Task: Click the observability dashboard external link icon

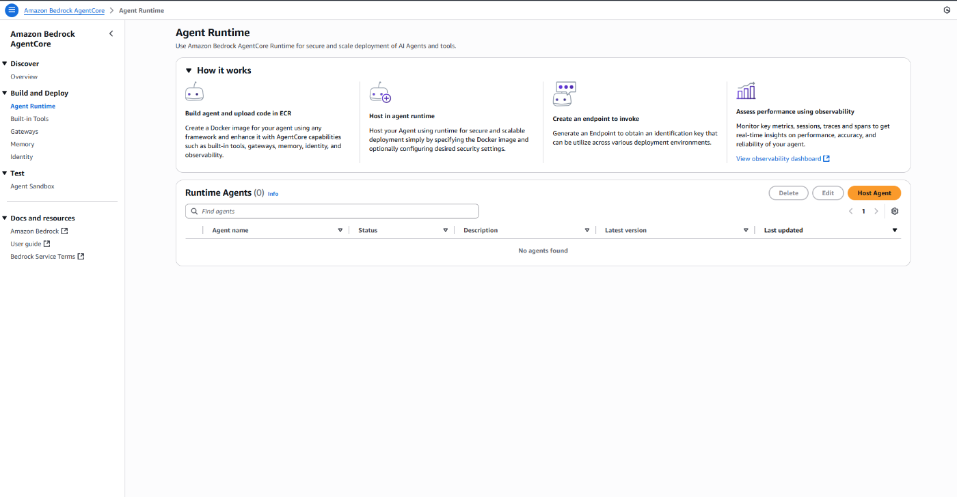Action: (826, 159)
